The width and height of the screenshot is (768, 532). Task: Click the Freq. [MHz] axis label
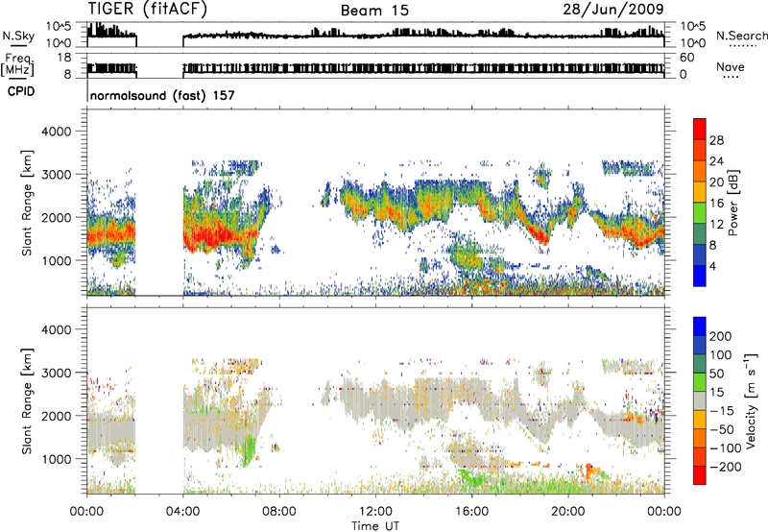pyautogui.click(x=17, y=65)
